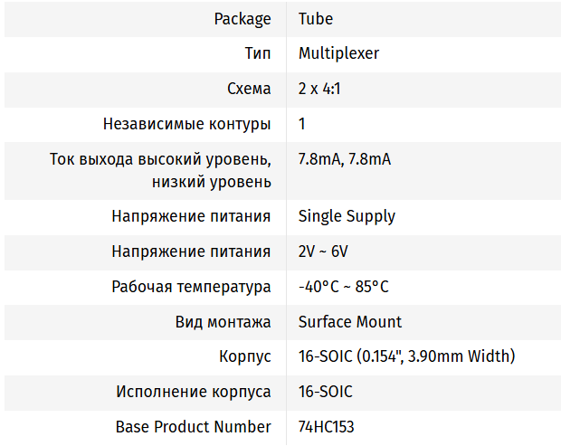
Task: Click the 'Base Product Number' label
Action: (x=193, y=427)
